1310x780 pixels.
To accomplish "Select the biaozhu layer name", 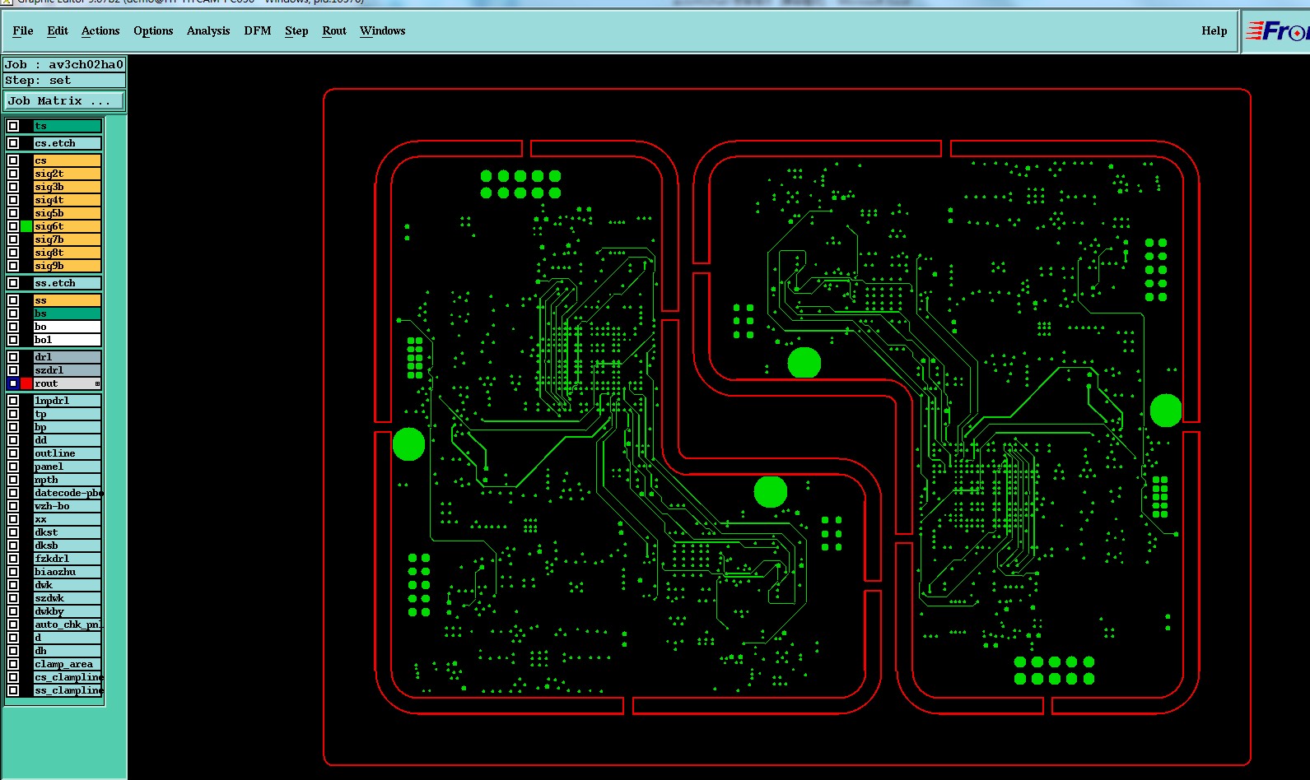I will [x=68, y=572].
